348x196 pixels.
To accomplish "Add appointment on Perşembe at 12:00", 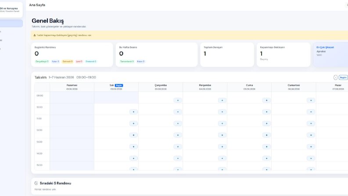I will [222, 135].
